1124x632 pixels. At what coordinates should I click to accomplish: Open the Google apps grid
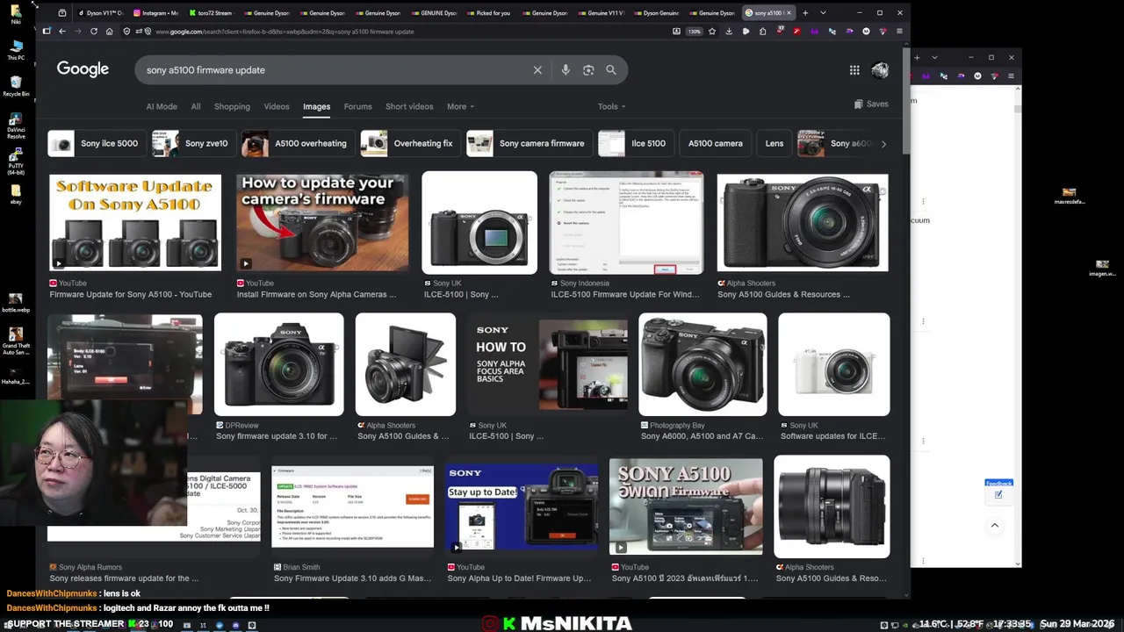point(854,70)
